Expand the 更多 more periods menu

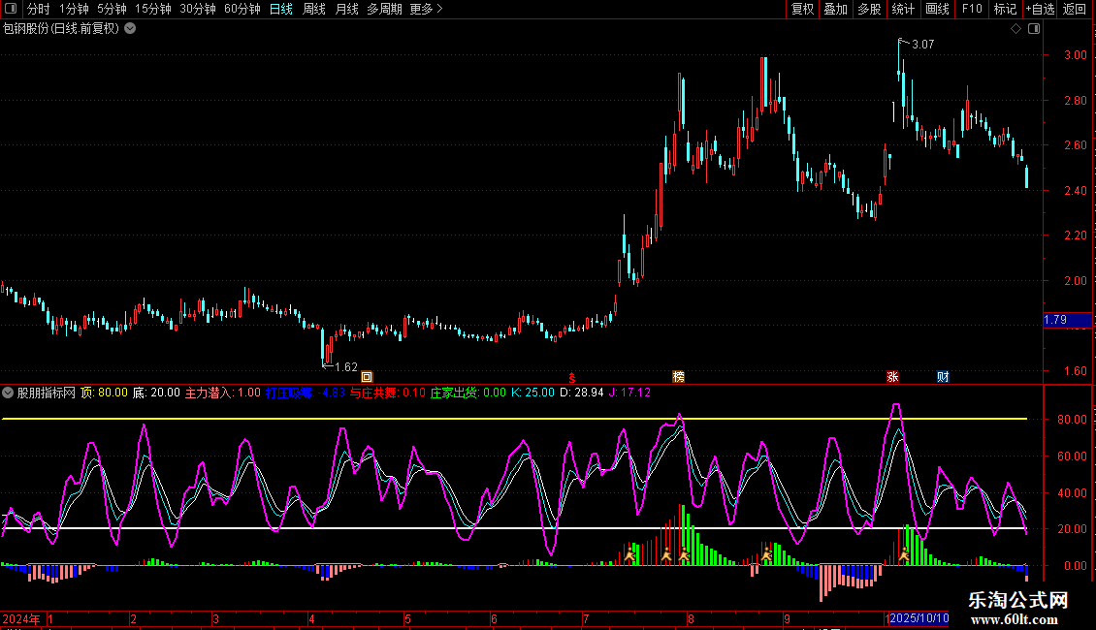tap(427, 9)
